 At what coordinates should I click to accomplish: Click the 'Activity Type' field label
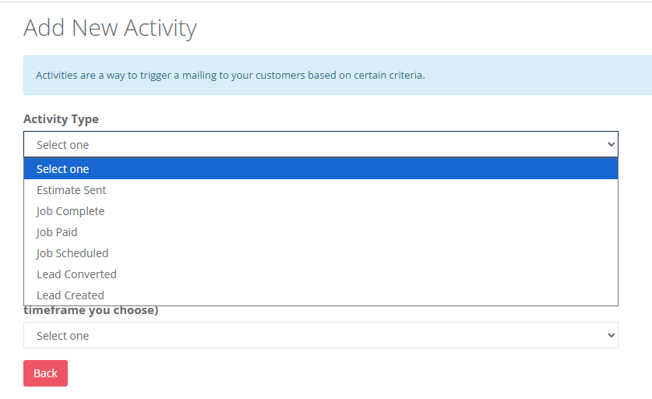coord(61,119)
